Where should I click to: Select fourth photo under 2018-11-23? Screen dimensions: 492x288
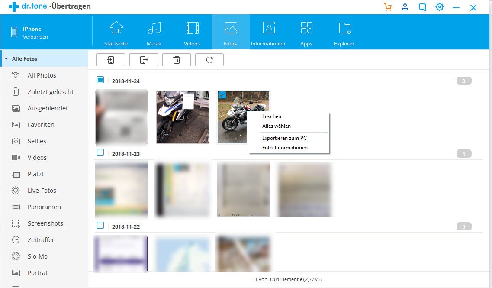coord(304,189)
